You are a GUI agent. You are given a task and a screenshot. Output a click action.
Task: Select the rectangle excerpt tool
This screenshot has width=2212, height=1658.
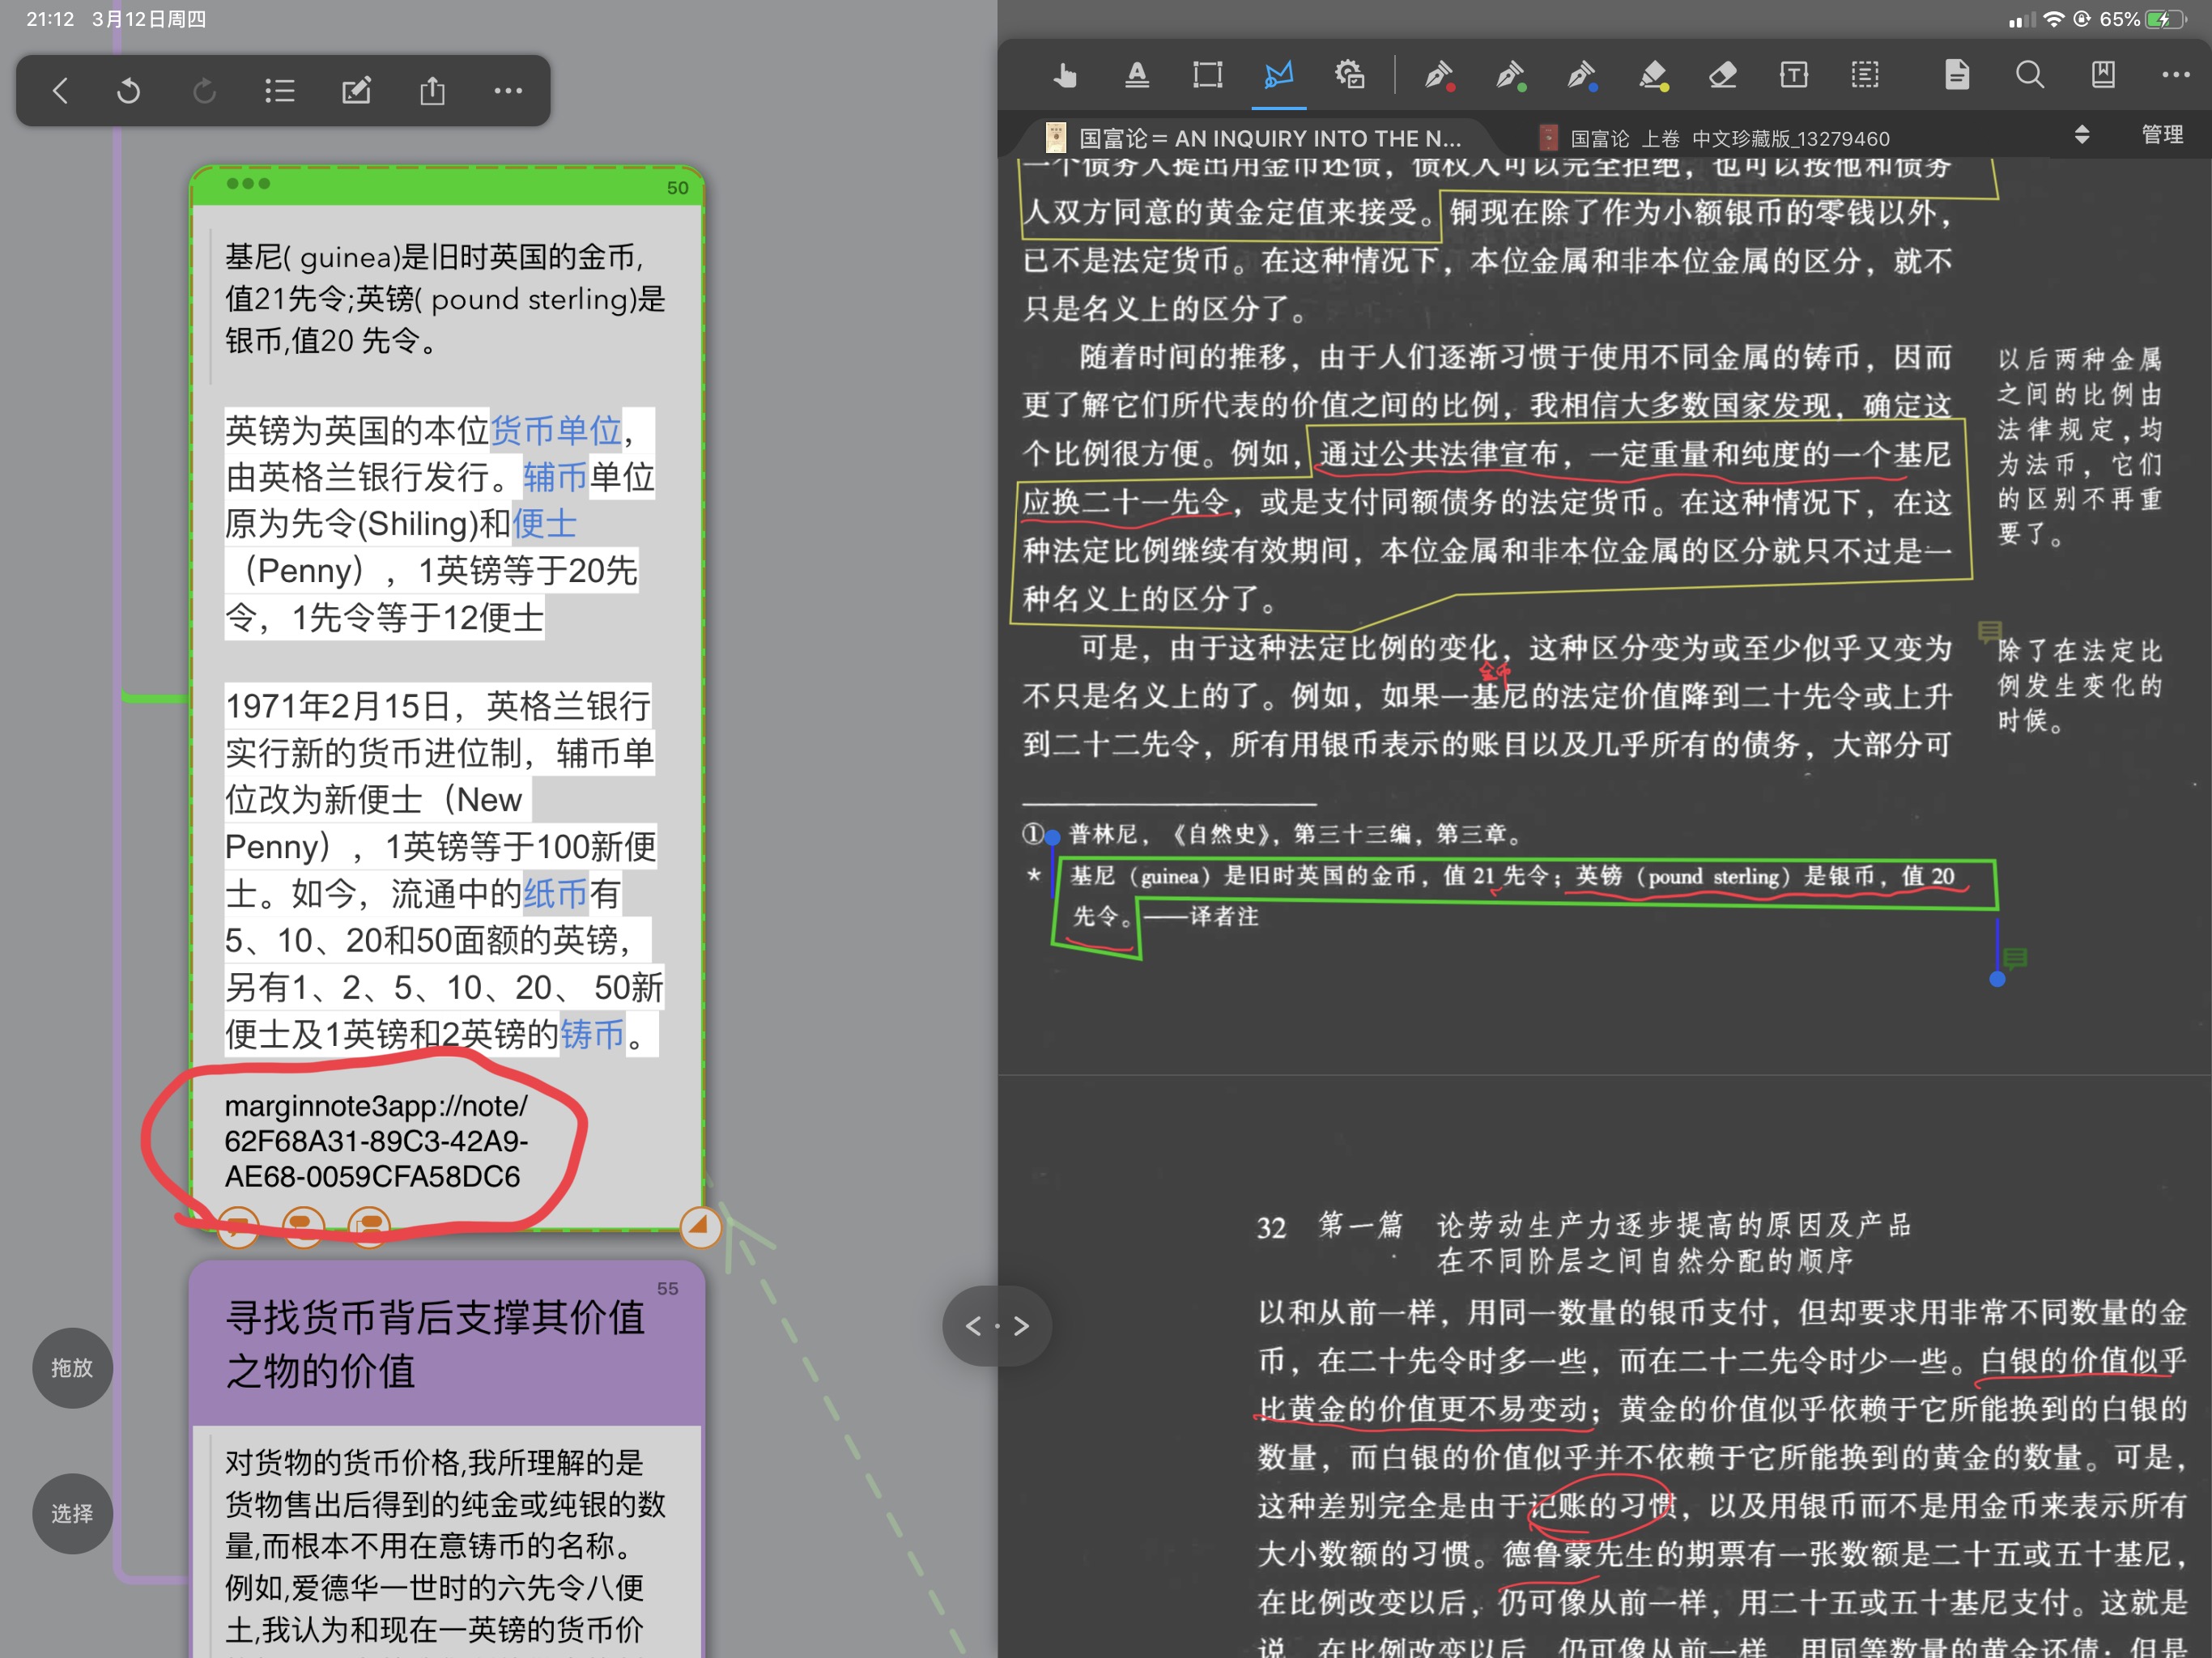pyautogui.click(x=1207, y=75)
